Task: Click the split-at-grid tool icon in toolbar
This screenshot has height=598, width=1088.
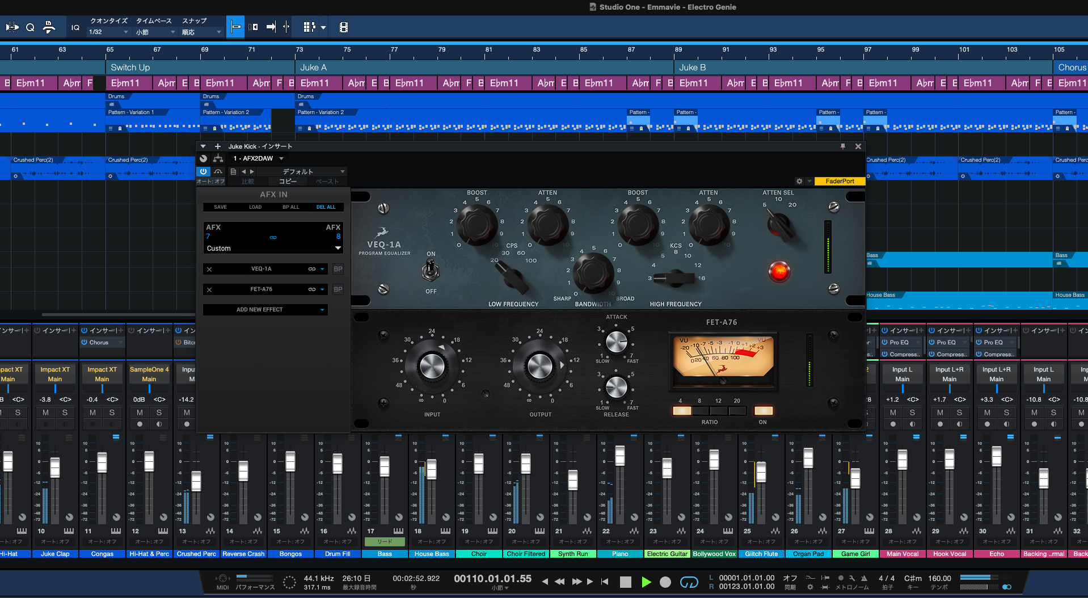Action: (x=12, y=27)
